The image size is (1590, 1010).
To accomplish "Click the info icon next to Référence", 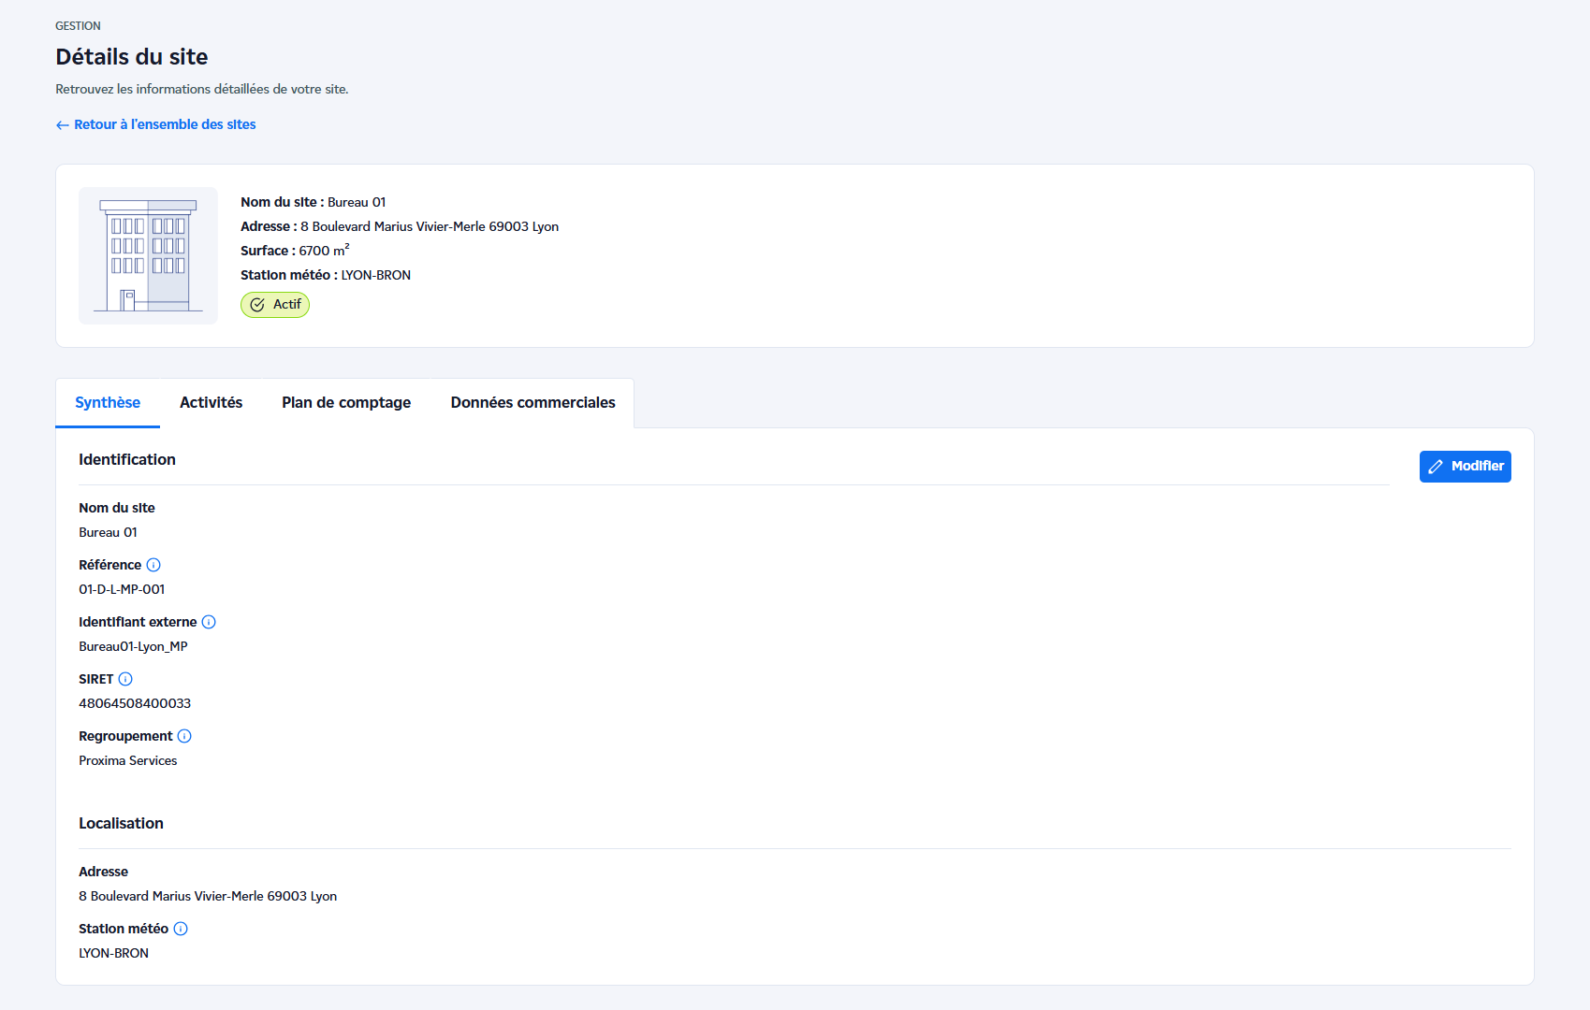I will click(153, 565).
